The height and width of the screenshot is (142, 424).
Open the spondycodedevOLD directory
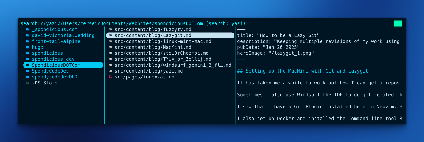tap(54, 77)
